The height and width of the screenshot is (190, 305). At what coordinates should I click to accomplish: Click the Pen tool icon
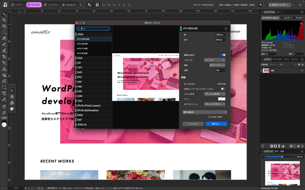pos(4,81)
